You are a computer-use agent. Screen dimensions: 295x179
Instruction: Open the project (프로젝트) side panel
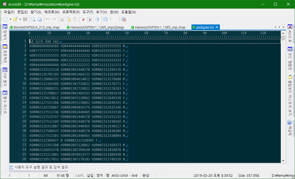coord(5,54)
